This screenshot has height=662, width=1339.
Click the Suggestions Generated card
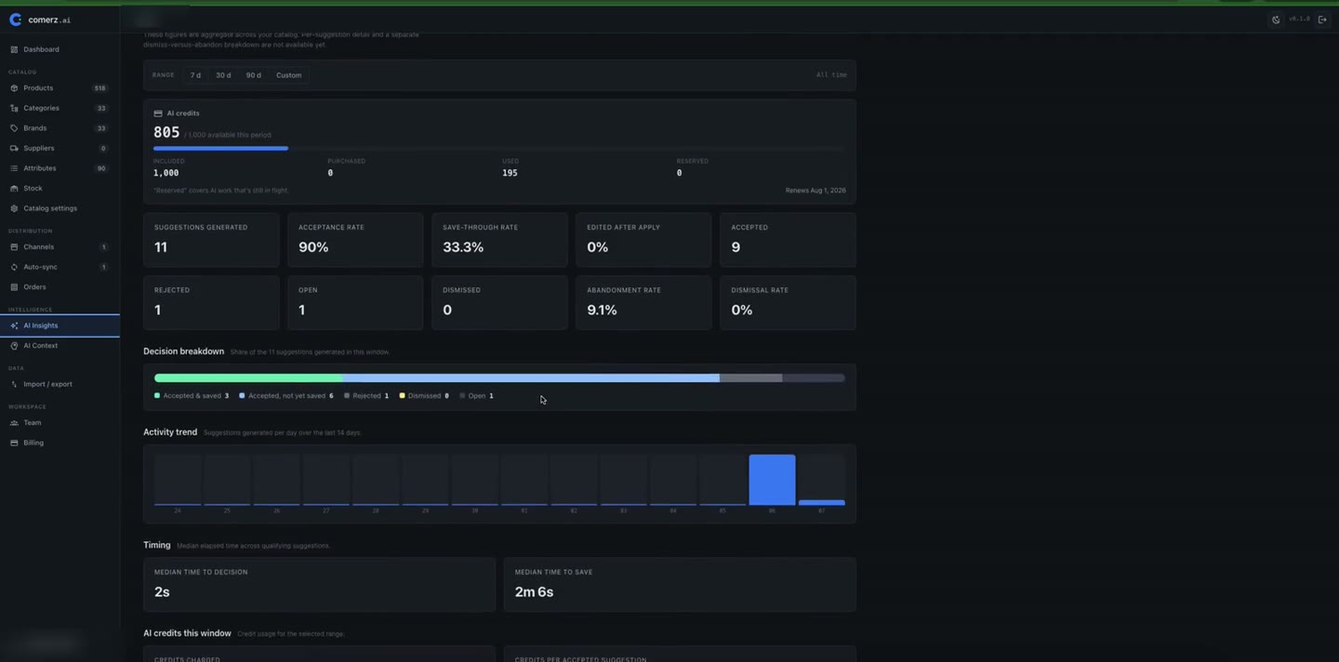(211, 240)
